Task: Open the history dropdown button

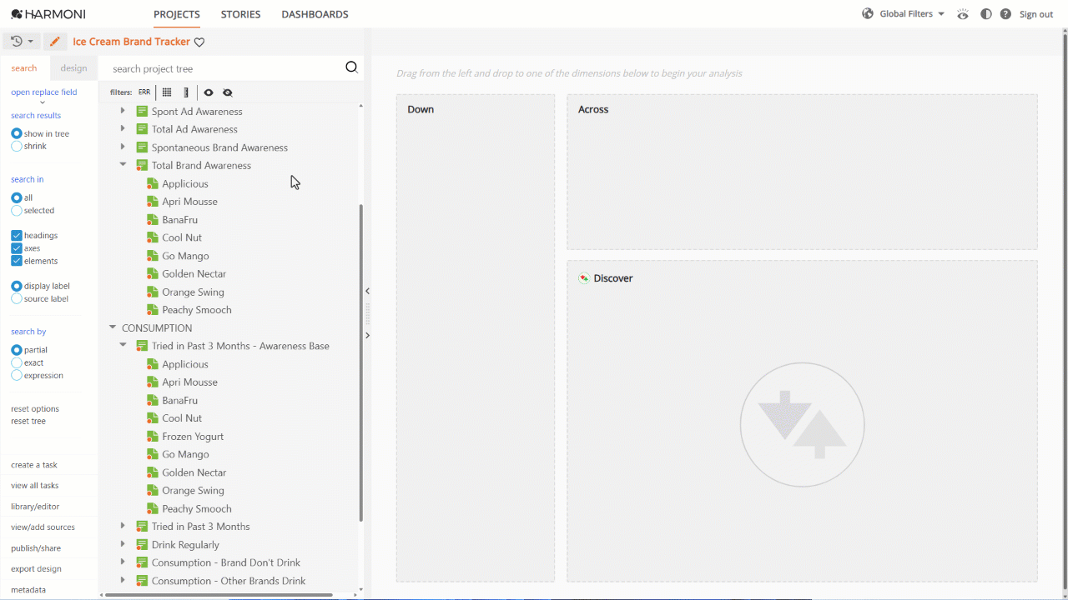Action: coord(22,42)
